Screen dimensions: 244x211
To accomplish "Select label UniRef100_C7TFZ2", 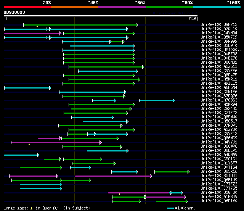I will pyautogui.click(x=219, y=113).
